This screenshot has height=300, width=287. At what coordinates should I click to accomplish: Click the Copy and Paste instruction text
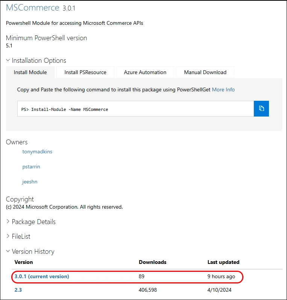[114, 89]
